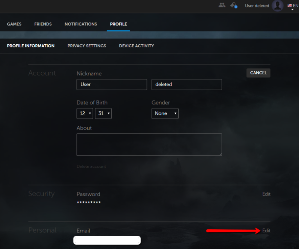Click the CANCEL button
The width and height of the screenshot is (299, 249).
[x=258, y=73]
